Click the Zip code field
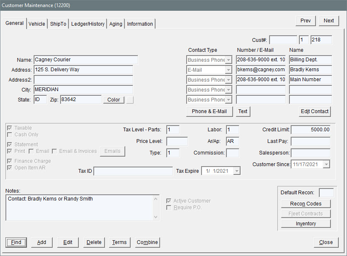 [81, 99]
